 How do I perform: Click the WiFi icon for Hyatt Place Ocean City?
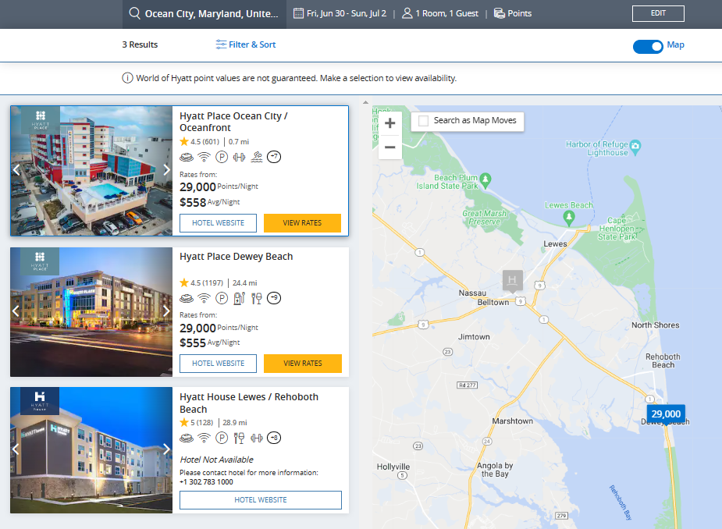tap(204, 158)
